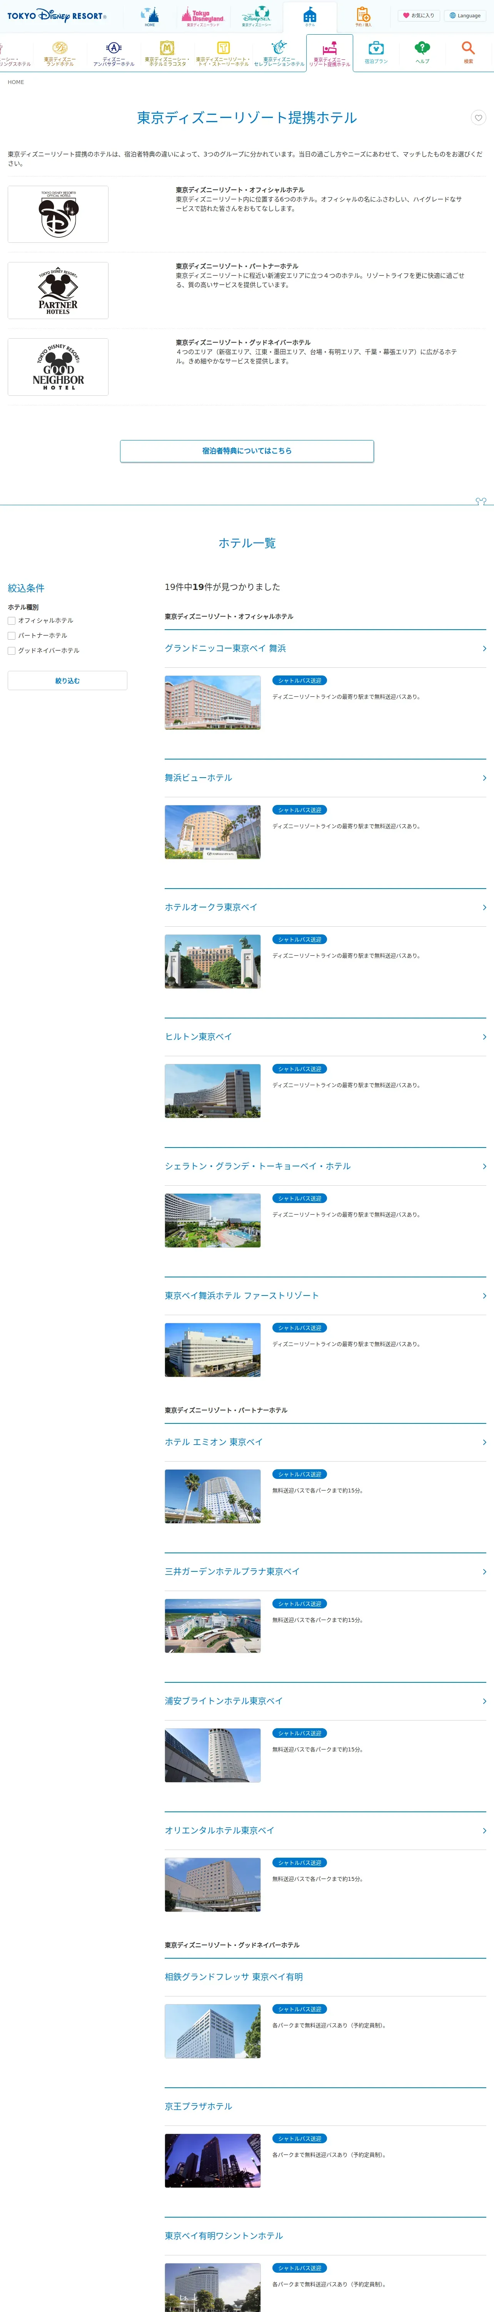Image resolution: width=494 pixels, height=2312 pixels.
Task: Open the 検索 search magnifier icon
Action: pos(468,53)
